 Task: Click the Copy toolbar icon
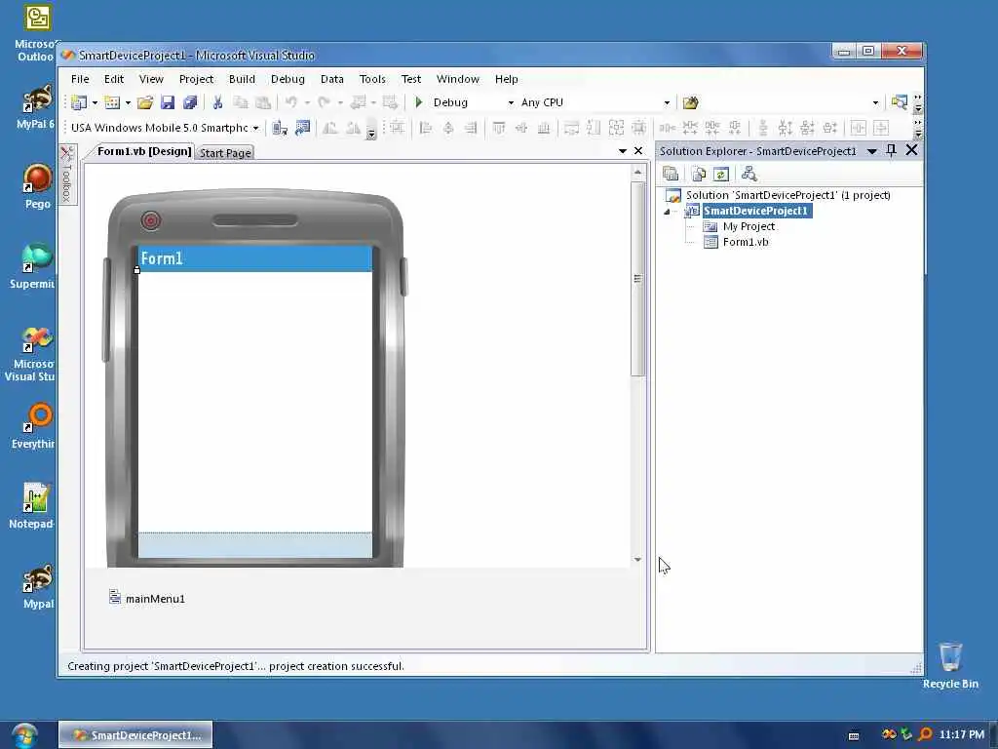241,102
